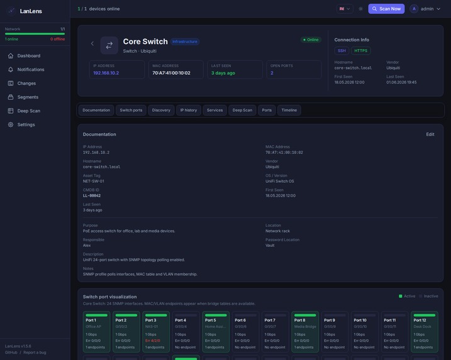This screenshot has width=451, height=360.
Task: Click the '0 offline' network counter
Action: click(57, 39)
